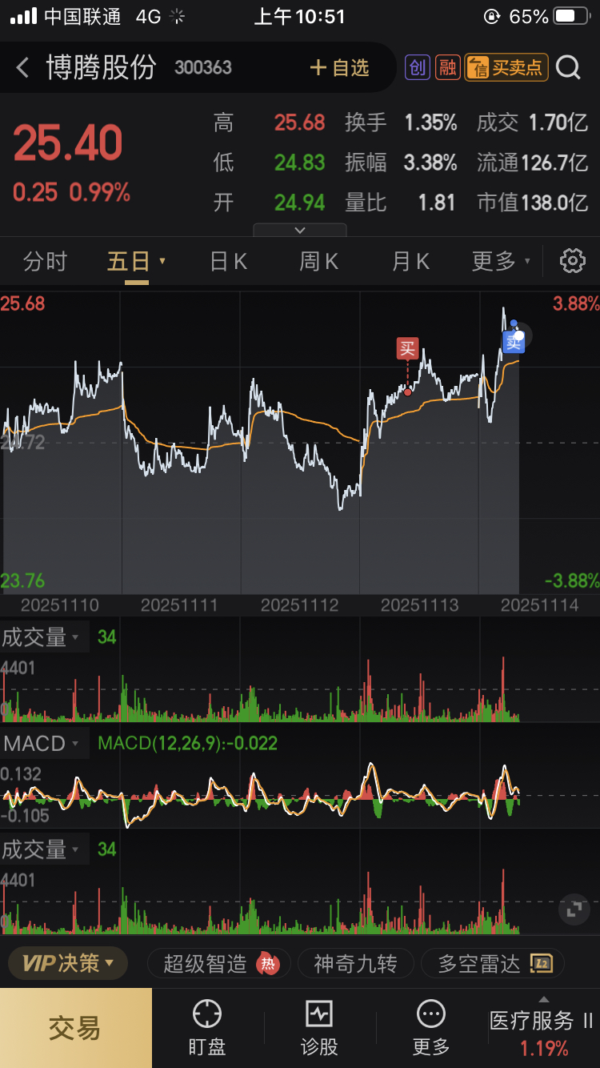The width and height of the screenshot is (600, 1068).
Task: Tap the current price 25.40
Action: [x=68, y=144]
